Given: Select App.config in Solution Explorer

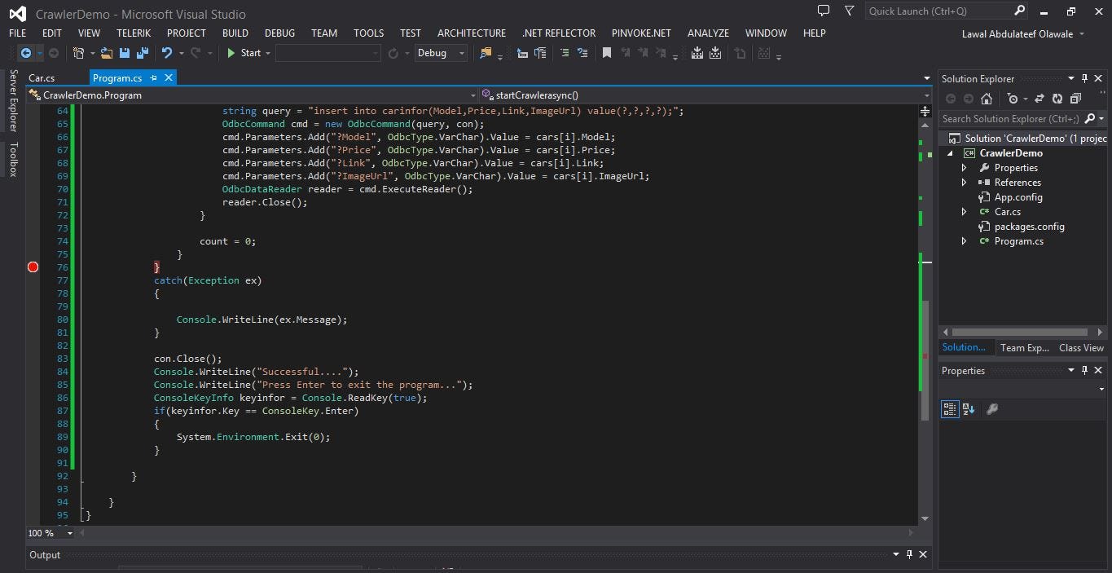Looking at the screenshot, I should point(1018,197).
